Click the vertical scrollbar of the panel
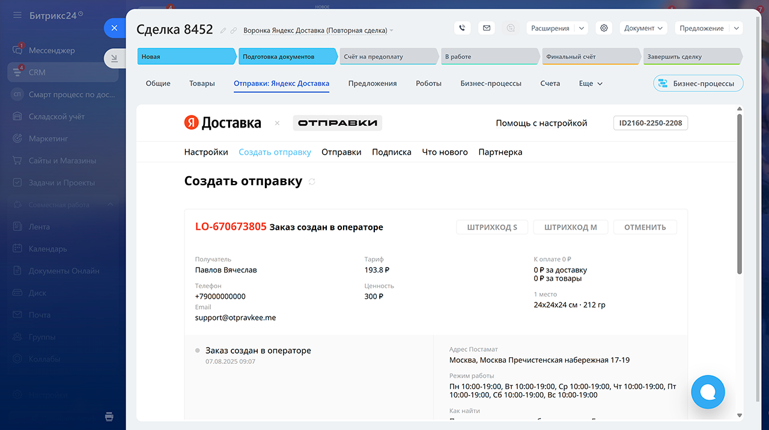 [x=740, y=194]
